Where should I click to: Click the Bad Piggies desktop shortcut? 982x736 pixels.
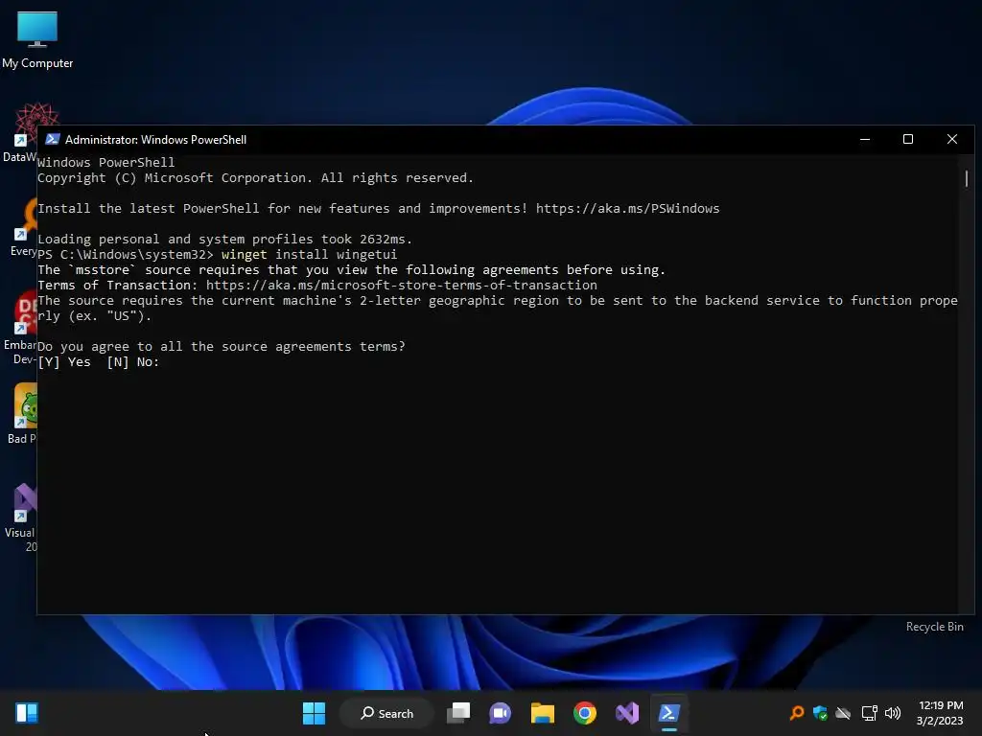(x=25, y=413)
